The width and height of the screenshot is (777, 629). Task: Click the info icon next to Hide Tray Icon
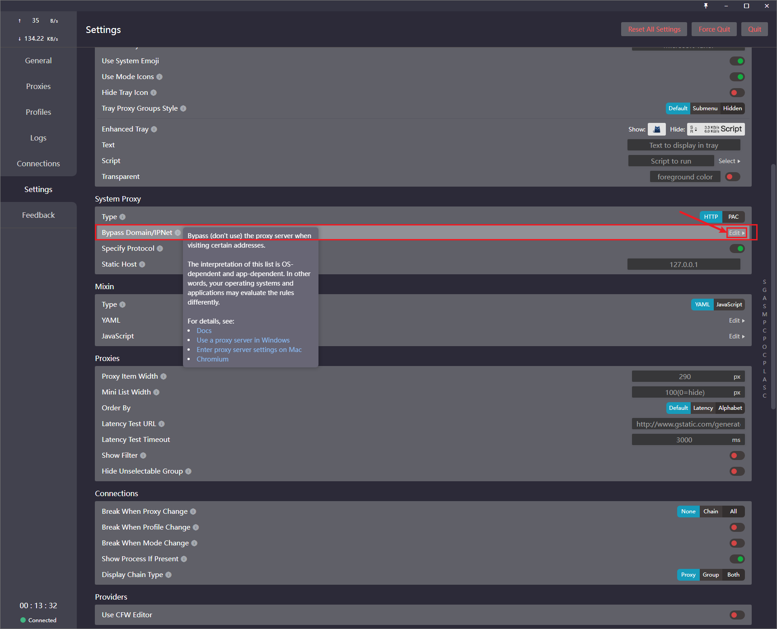[x=154, y=93]
